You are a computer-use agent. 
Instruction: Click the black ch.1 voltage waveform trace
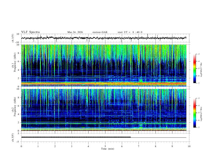click(x=104, y=38)
